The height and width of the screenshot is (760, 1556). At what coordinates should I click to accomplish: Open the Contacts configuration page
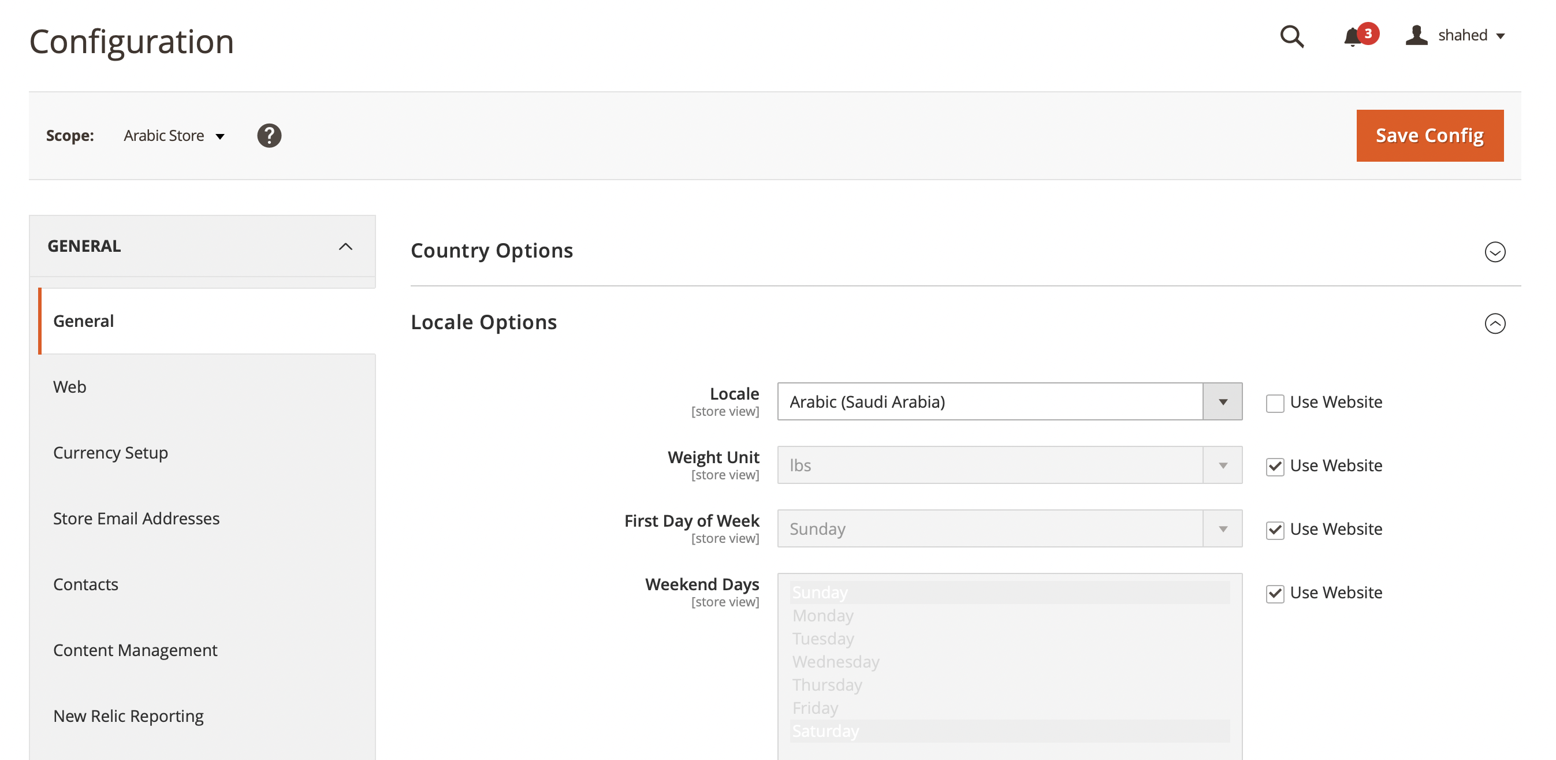pos(86,584)
